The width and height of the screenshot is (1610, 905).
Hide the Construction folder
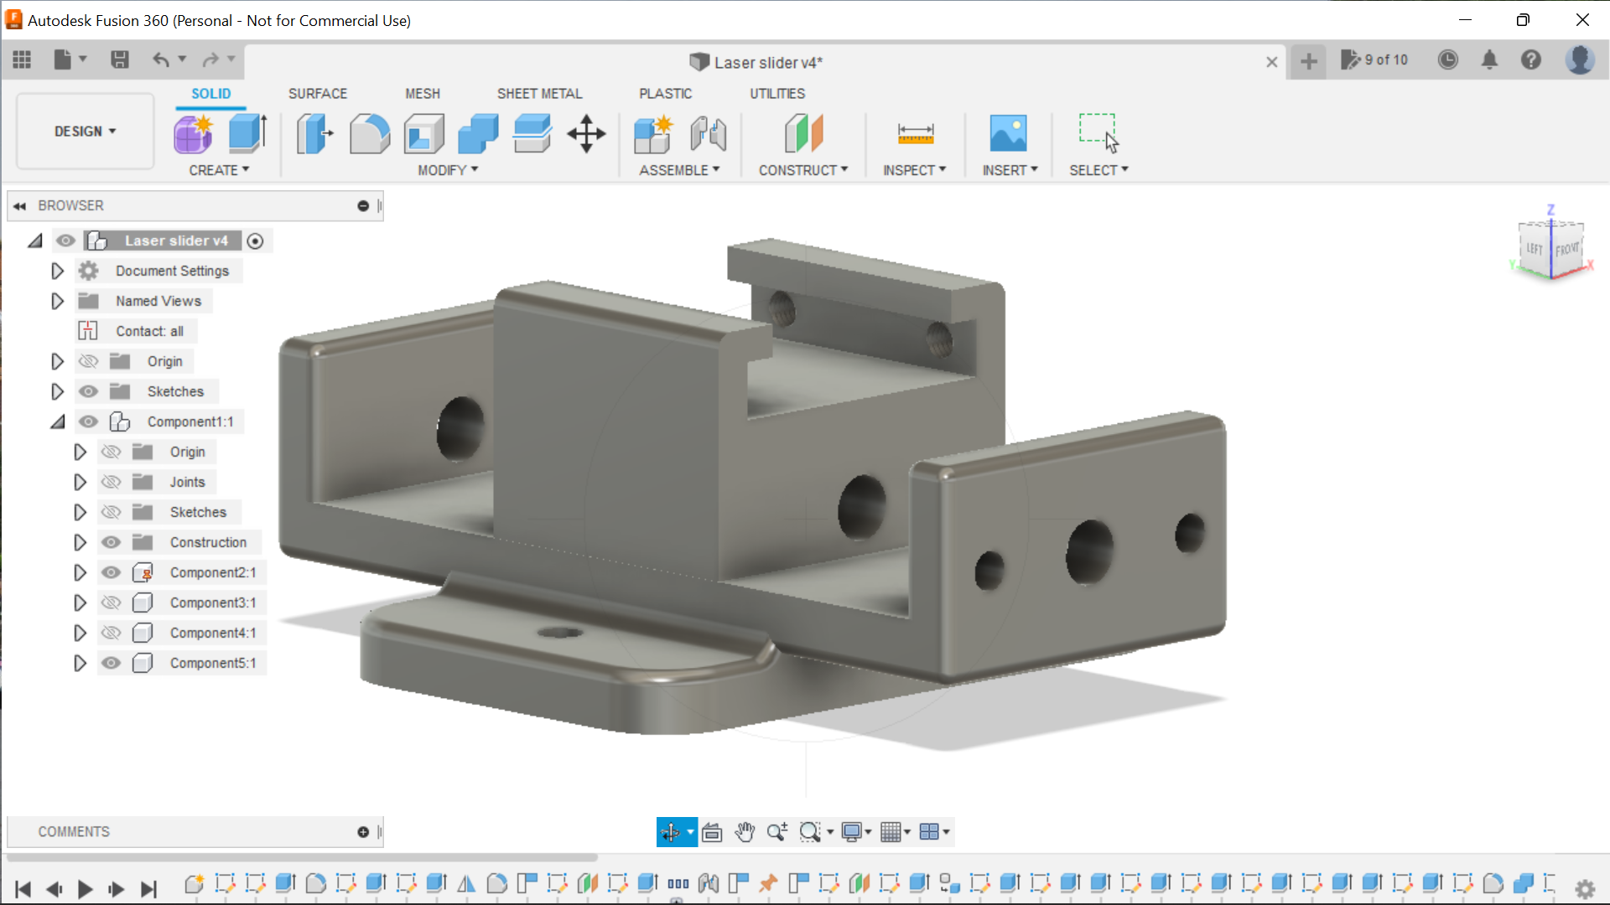(111, 543)
